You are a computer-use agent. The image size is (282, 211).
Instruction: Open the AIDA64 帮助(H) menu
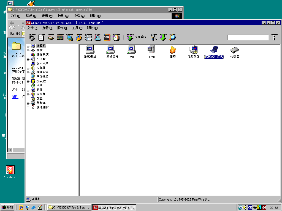point(92,28)
